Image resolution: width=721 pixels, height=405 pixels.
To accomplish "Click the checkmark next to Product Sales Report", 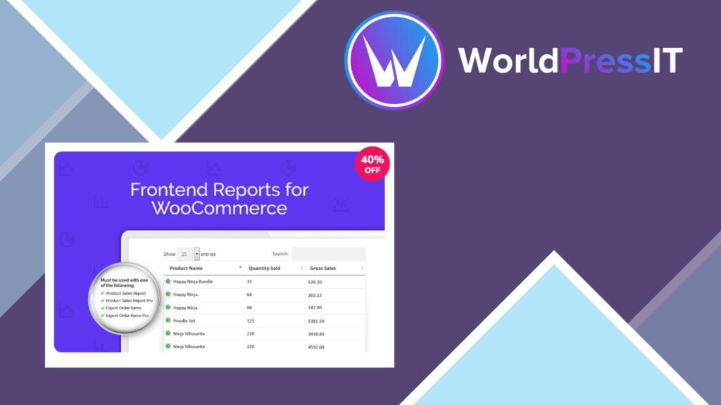I will (x=103, y=293).
